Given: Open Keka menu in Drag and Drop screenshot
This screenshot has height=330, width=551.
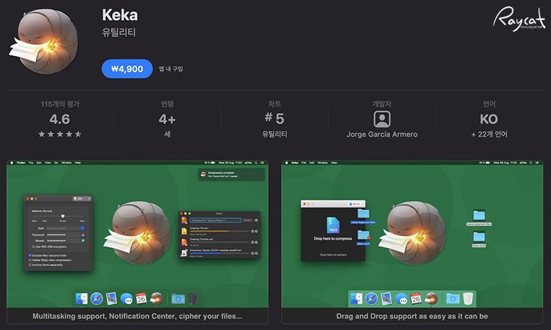Looking at the screenshot, I should click(295, 163).
